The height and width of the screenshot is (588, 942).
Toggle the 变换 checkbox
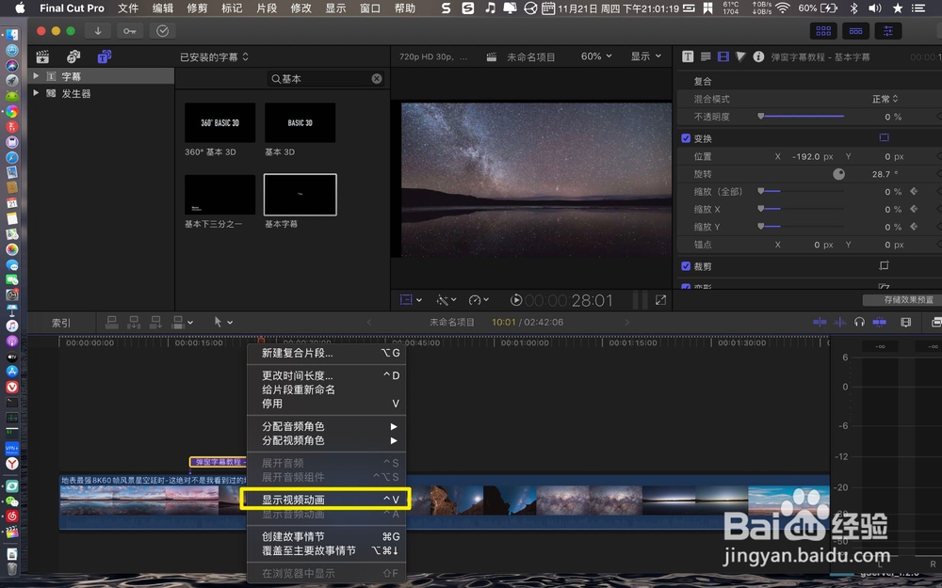[x=686, y=138]
